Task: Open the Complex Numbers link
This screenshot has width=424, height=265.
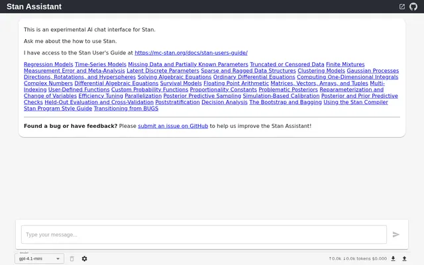Action: (x=48, y=83)
